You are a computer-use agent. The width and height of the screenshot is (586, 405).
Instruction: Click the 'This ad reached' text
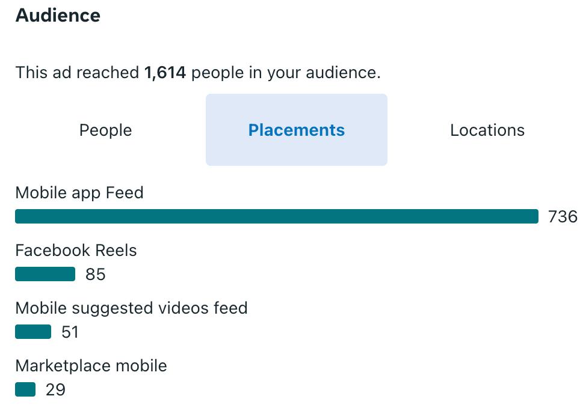coord(77,73)
